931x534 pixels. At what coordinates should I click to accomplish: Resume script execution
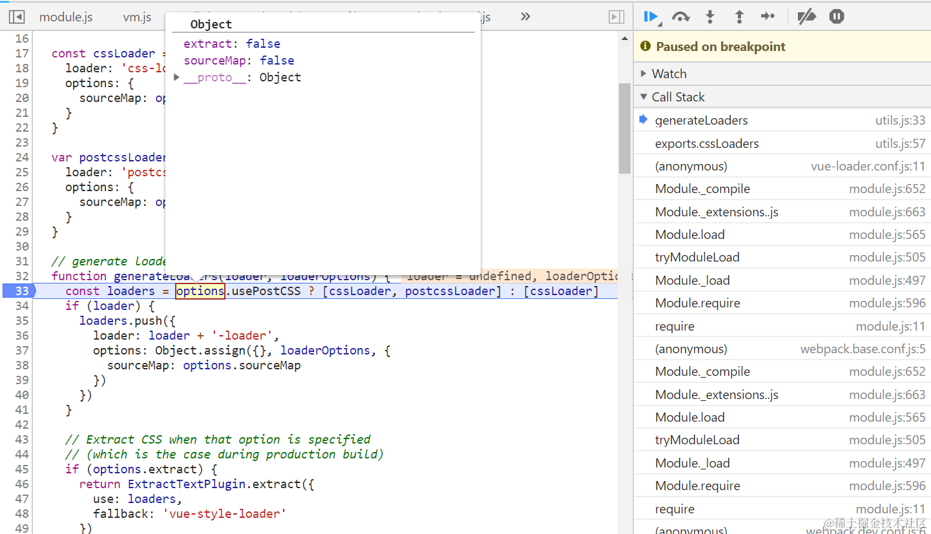651,17
